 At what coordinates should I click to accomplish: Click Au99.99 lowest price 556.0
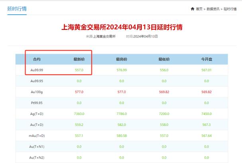coord(164,70)
